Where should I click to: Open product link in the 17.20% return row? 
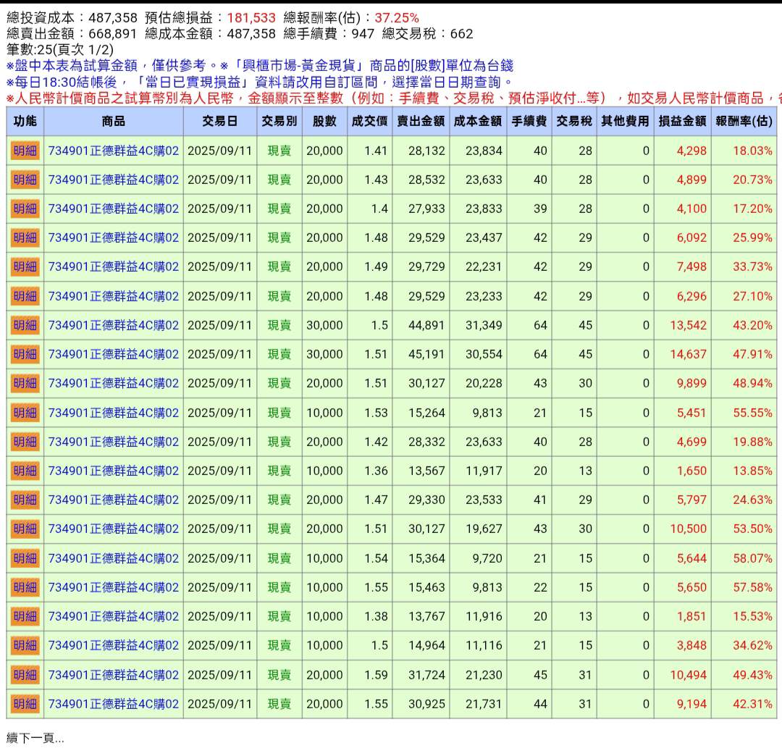(x=113, y=209)
